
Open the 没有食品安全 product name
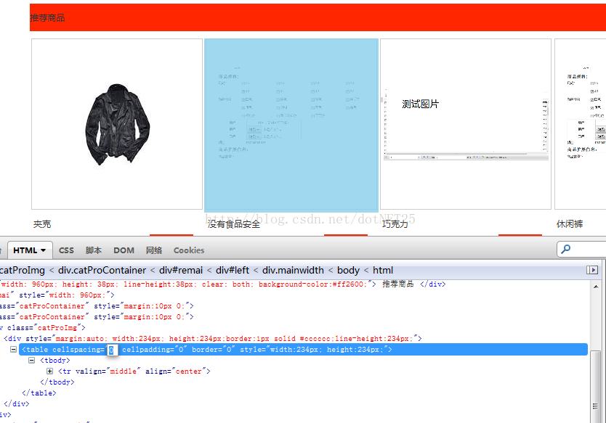point(234,224)
